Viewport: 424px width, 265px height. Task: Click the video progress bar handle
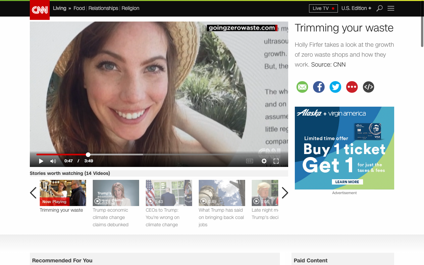88,154
